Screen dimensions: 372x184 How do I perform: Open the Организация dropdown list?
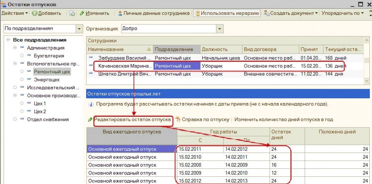coord(220,28)
